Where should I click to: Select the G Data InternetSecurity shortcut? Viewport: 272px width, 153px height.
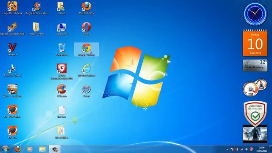pos(62,71)
